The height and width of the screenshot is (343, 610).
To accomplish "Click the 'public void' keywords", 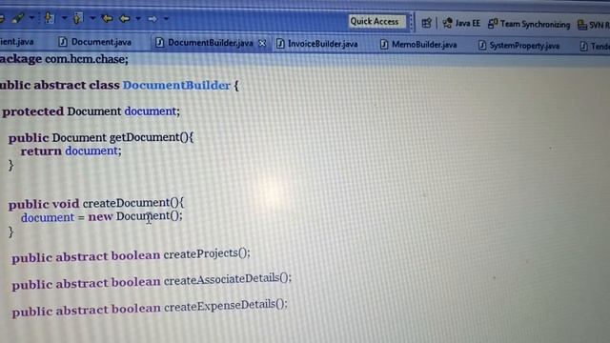I will click(x=44, y=204).
